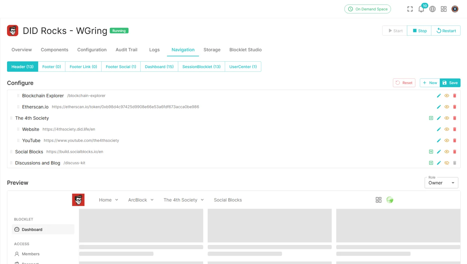Viewport: 467px width, 264px height.
Task: Delete the YouTube navigation item
Action: point(454,140)
